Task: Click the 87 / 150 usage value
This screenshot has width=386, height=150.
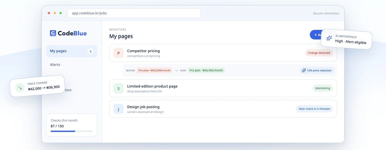Action: [57, 126]
